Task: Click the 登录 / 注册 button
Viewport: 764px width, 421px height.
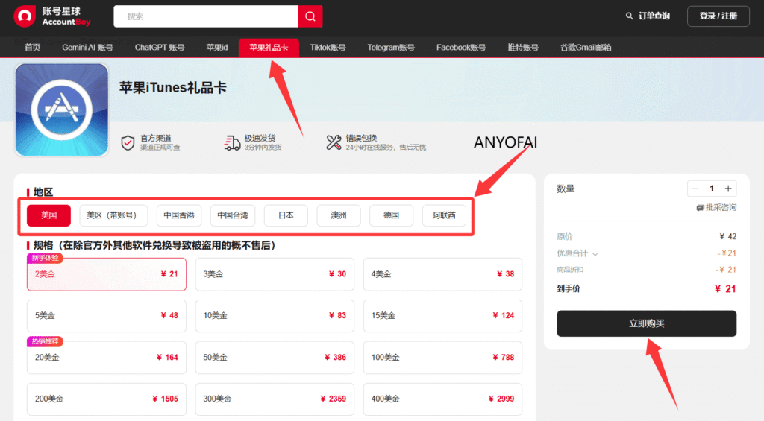Action: click(x=718, y=16)
